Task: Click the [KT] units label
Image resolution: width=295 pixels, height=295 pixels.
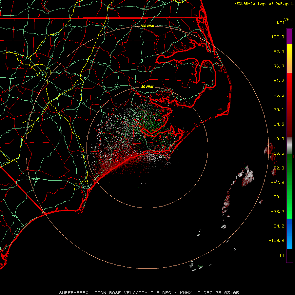Action: point(280,23)
